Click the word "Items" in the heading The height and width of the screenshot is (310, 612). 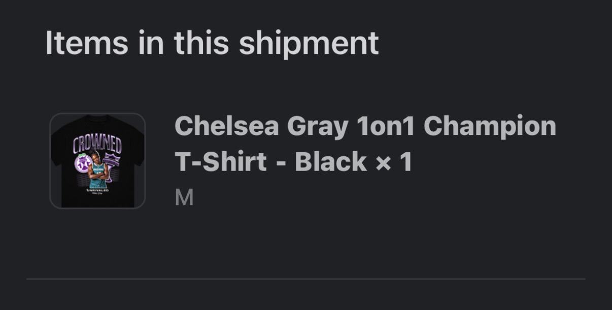click(86, 43)
